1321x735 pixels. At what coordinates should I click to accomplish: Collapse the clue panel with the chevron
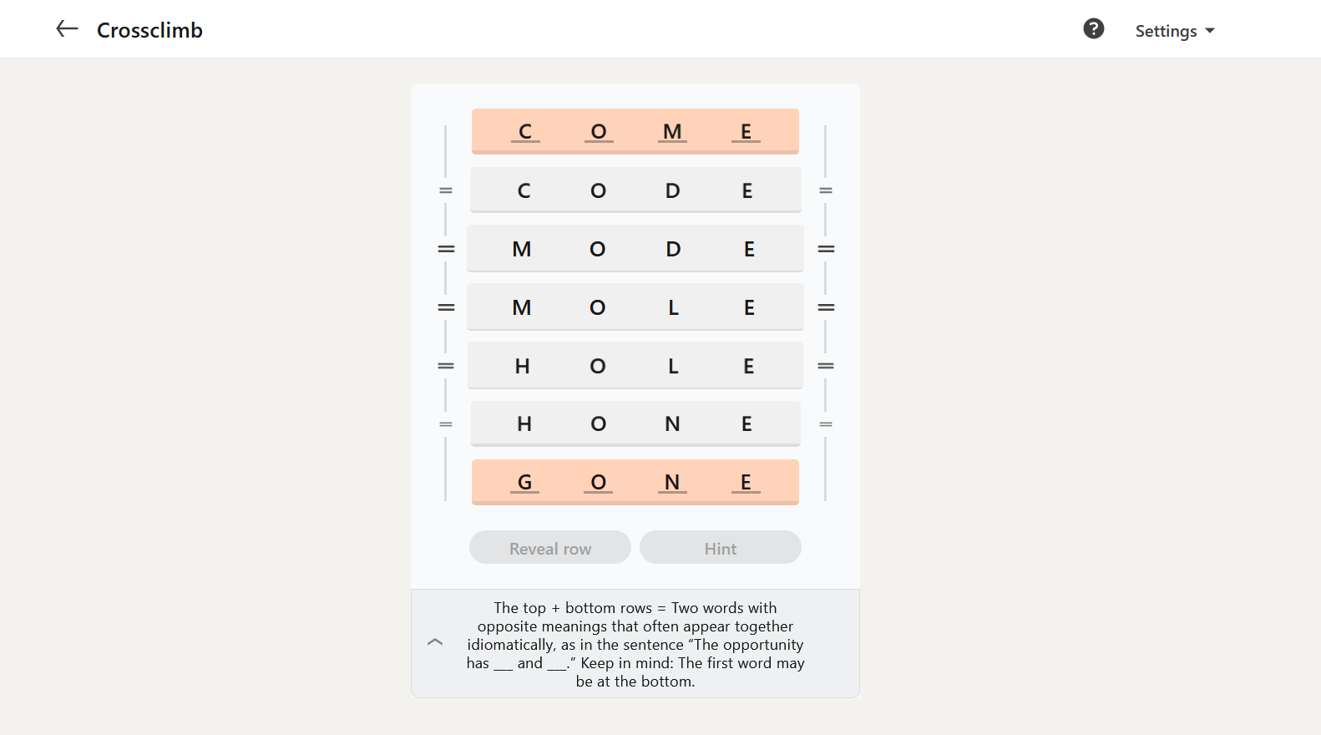point(435,642)
